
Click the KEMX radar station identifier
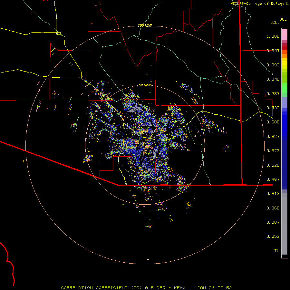pos(180,288)
